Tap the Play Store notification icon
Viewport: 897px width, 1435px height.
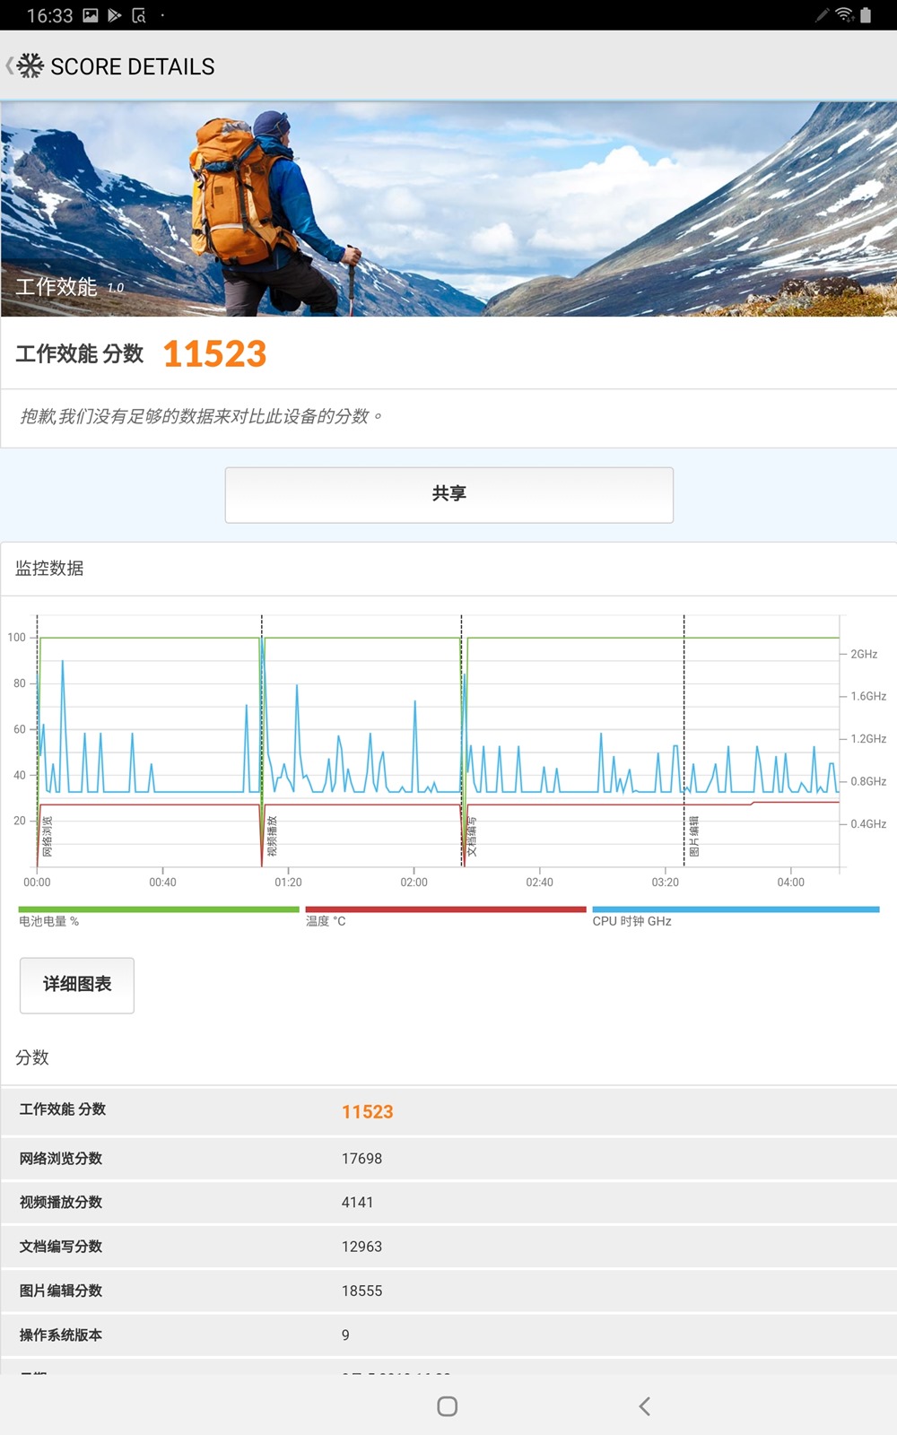tap(115, 15)
